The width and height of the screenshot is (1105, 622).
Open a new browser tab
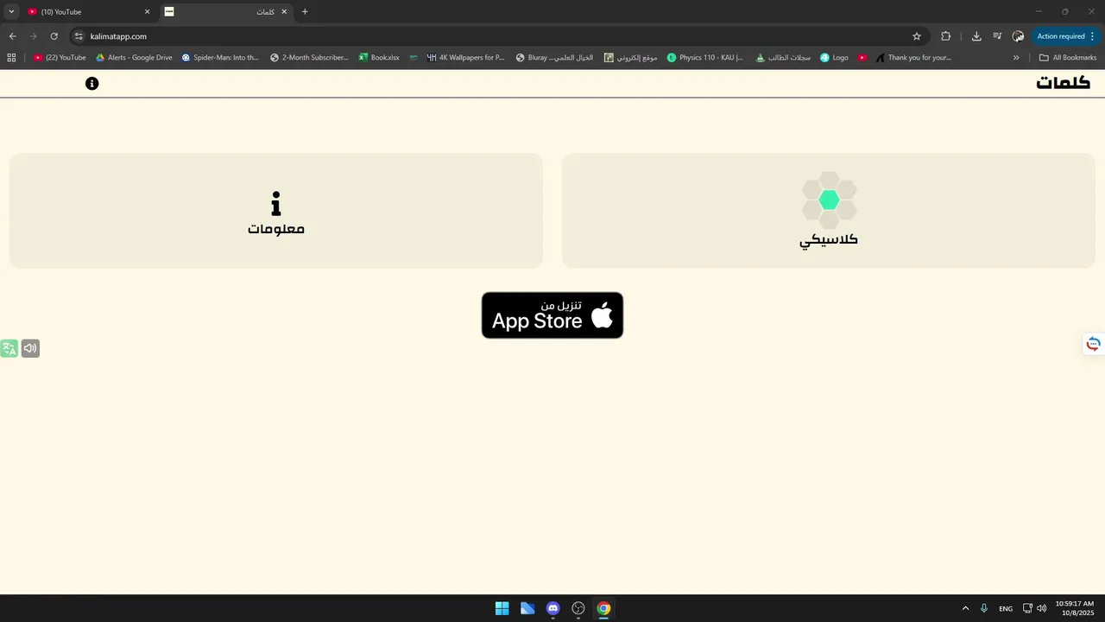(305, 12)
